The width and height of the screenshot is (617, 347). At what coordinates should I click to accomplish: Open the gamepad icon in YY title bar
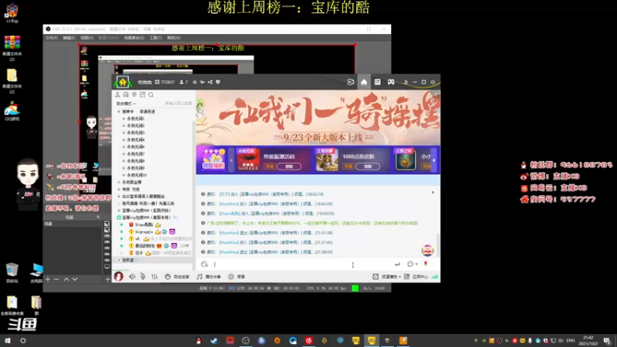tap(391, 82)
